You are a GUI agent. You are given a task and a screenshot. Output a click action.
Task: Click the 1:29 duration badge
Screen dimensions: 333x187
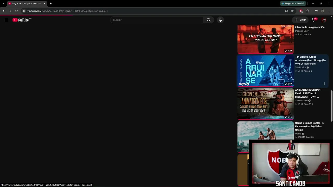[288, 51]
